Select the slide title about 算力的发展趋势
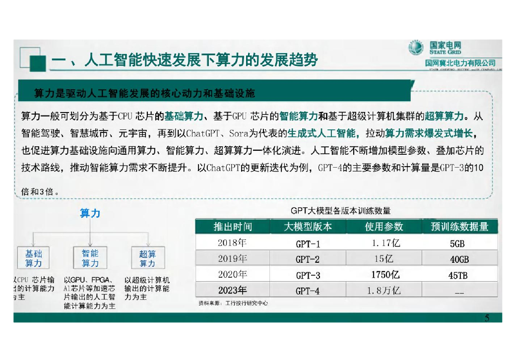 (185, 60)
